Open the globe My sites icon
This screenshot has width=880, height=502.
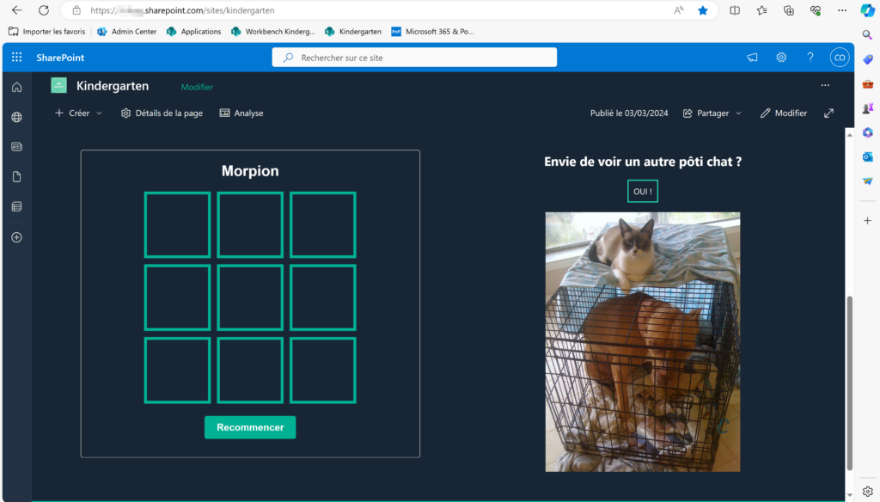tap(17, 117)
